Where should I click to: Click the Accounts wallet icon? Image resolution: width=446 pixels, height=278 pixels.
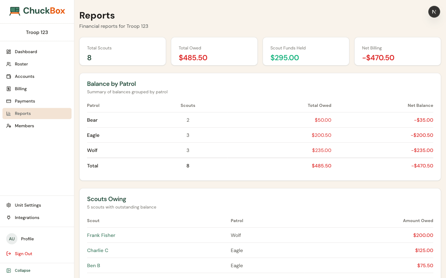click(9, 76)
